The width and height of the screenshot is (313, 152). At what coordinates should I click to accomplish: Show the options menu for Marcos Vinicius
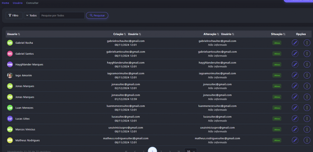(307, 129)
